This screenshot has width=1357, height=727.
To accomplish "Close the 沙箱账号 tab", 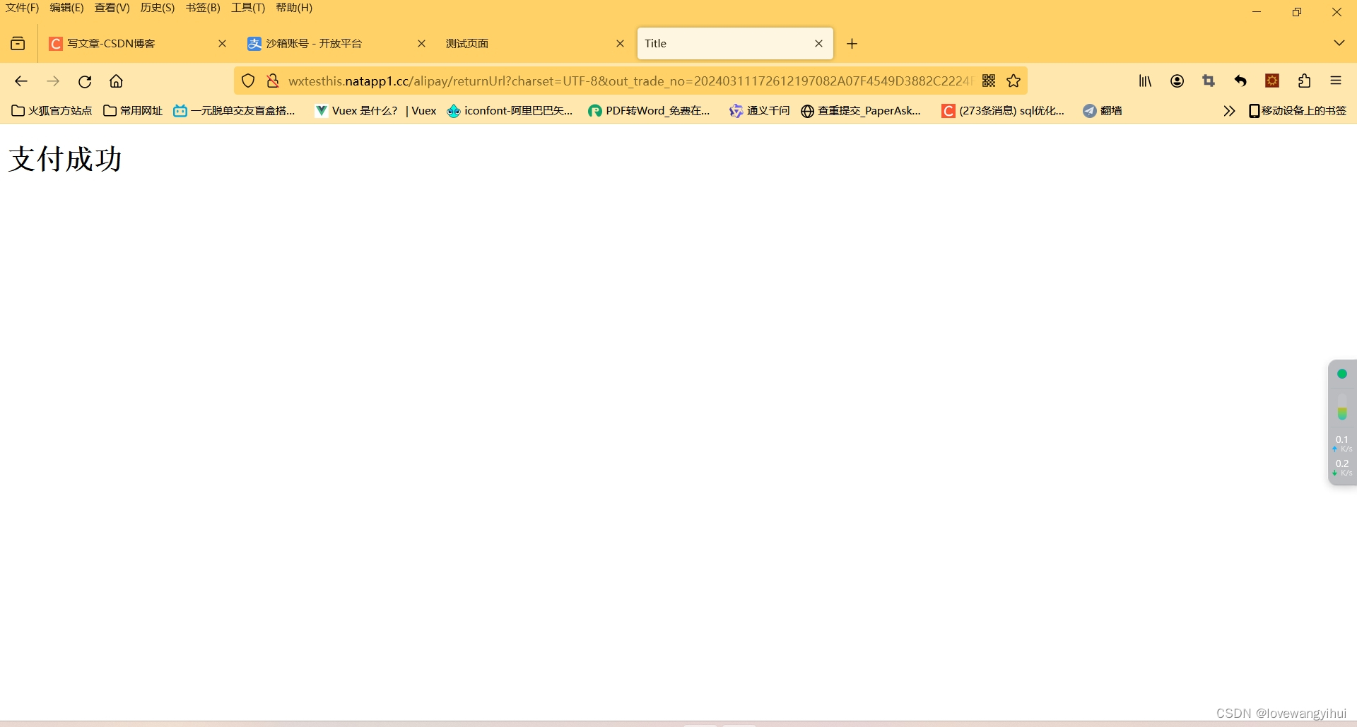I will pos(421,44).
